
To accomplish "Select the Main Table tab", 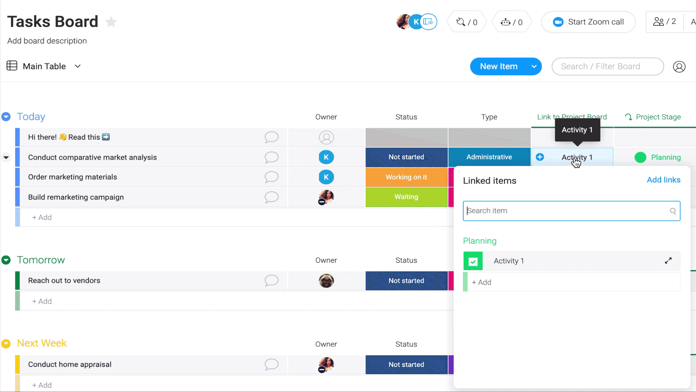I will pyautogui.click(x=44, y=66).
